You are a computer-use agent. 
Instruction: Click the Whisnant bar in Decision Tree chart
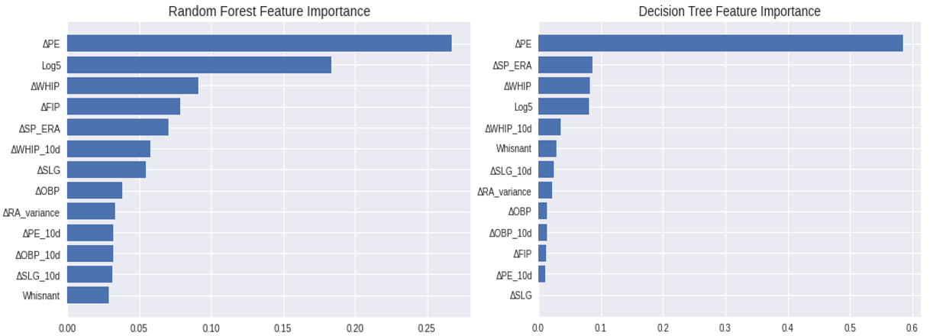[x=547, y=148]
